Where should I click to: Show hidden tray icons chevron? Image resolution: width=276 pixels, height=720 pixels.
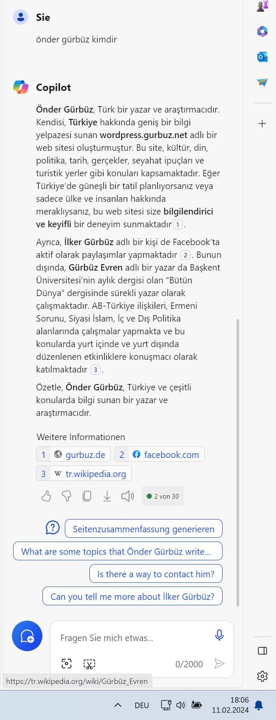coord(118,705)
